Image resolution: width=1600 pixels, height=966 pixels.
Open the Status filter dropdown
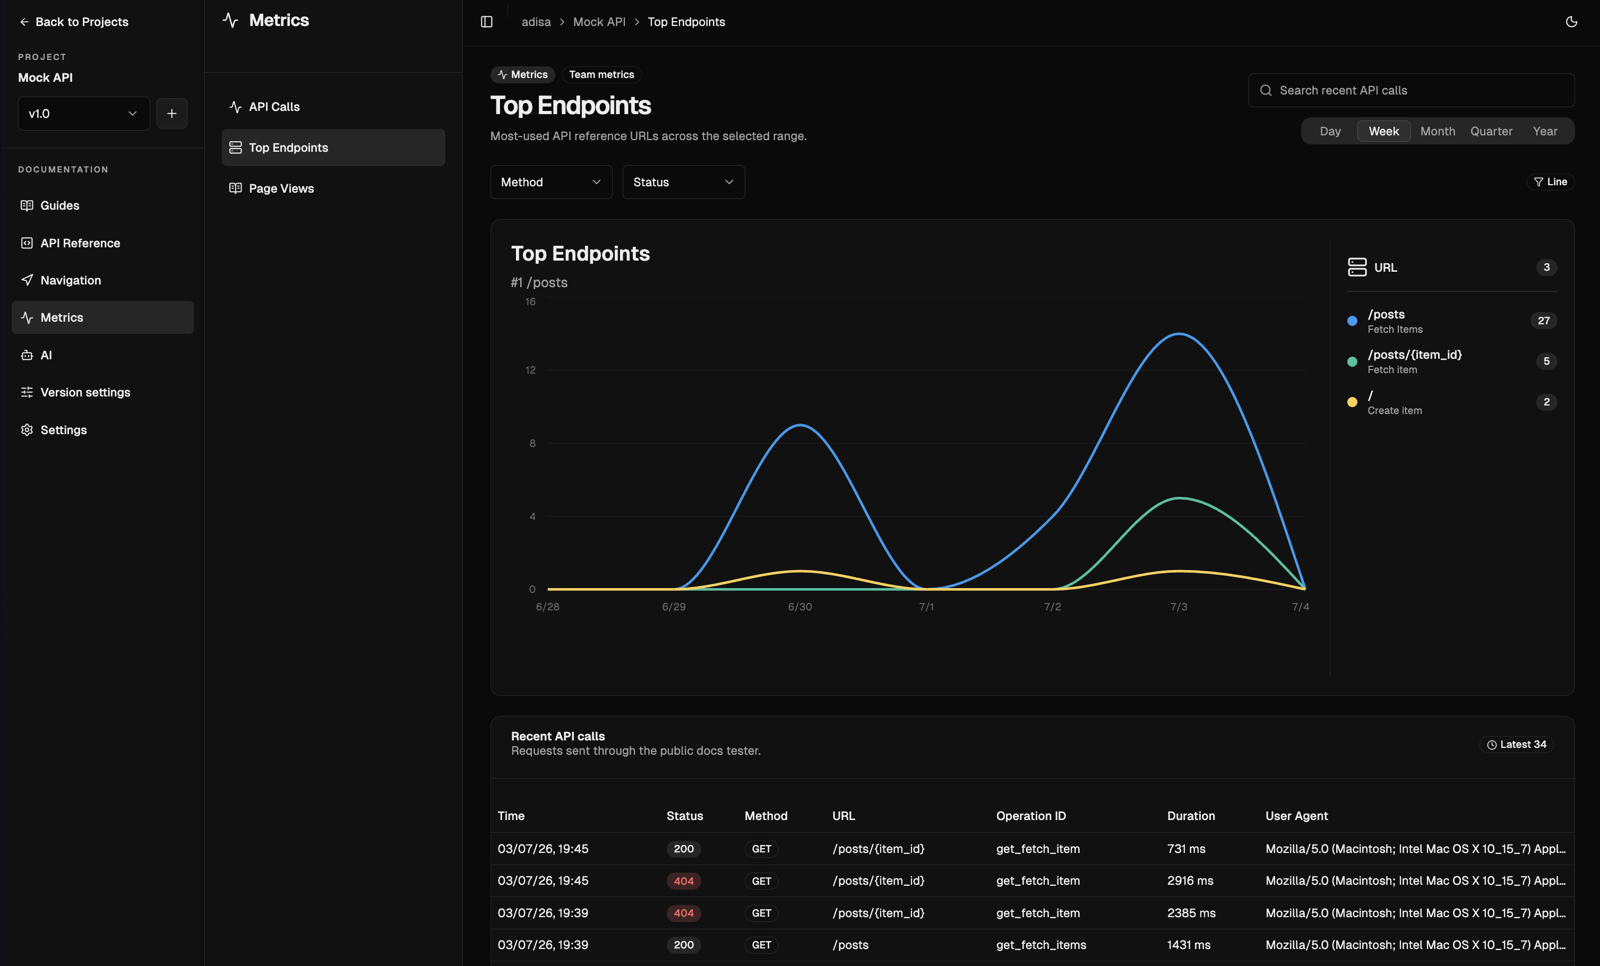pos(684,183)
